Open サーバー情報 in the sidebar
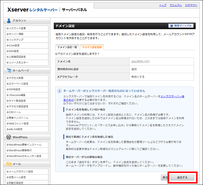This screenshot has width=203, height=185. click(x=27, y=34)
